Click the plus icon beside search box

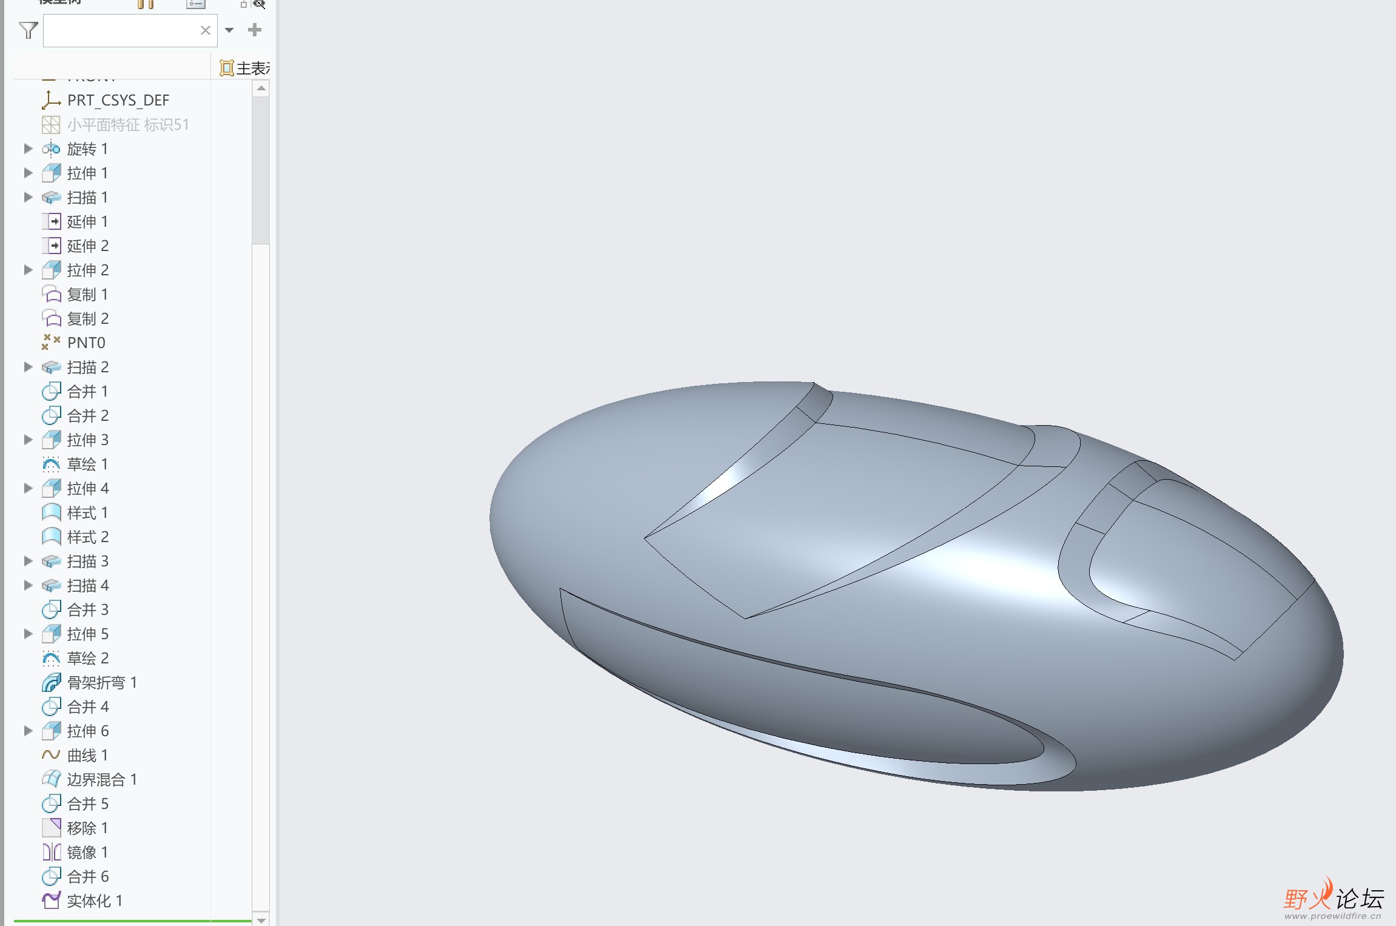[255, 30]
